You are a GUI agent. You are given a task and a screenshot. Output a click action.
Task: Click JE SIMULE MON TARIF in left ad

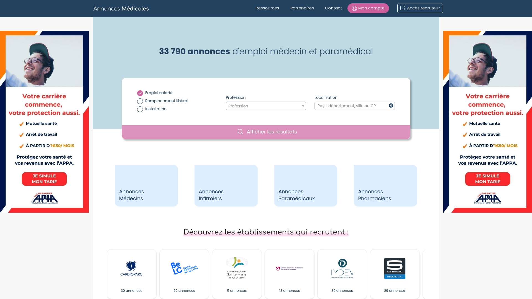[x=44, y=179]
